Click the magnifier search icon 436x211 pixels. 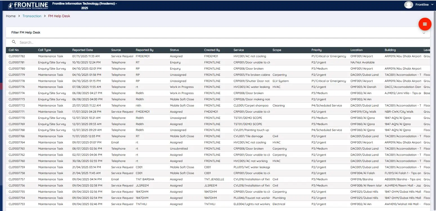click(14, 42)
